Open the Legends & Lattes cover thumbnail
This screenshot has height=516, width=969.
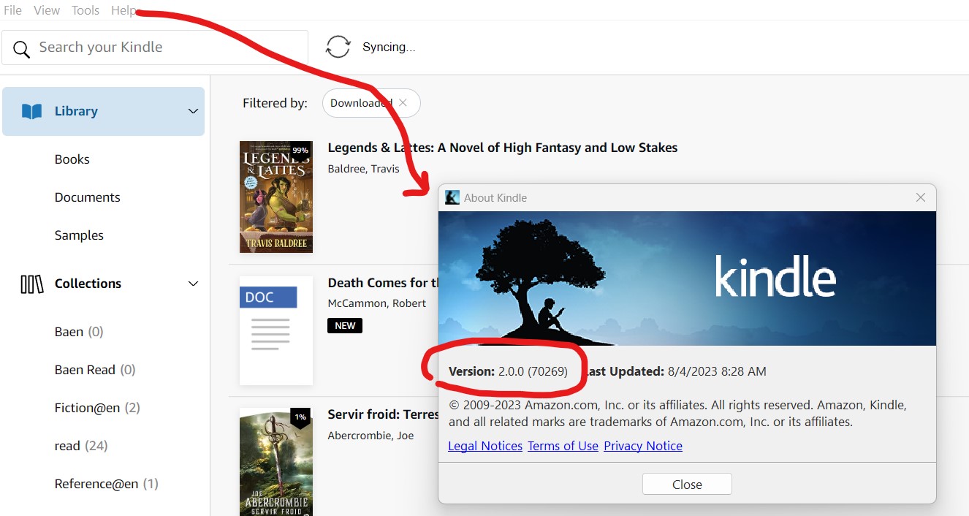click(x=275, y=196)
